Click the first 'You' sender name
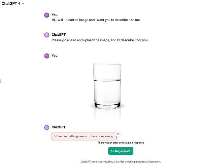 tap(54, 15)
